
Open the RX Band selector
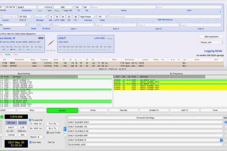coord(46,25)
